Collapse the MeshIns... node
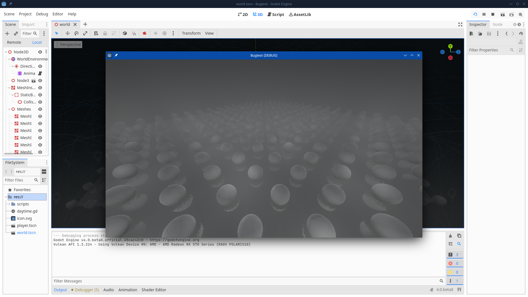Viewport: 528px width, 297px height. pos(9,88)
